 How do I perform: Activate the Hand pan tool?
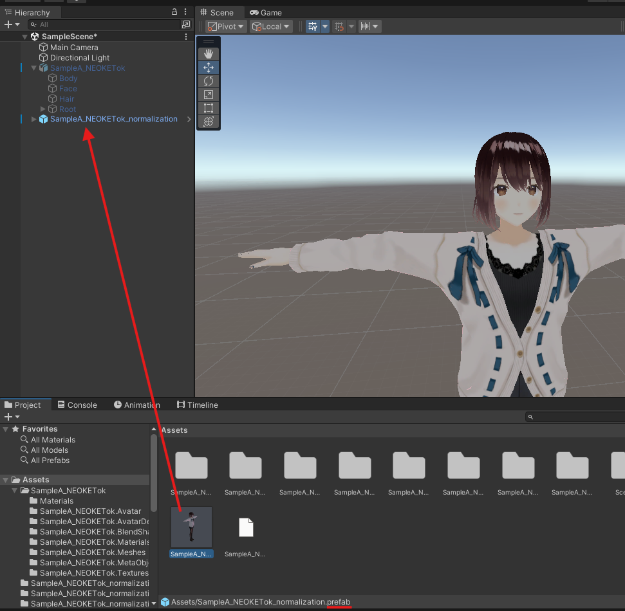(x=209, y=53)
